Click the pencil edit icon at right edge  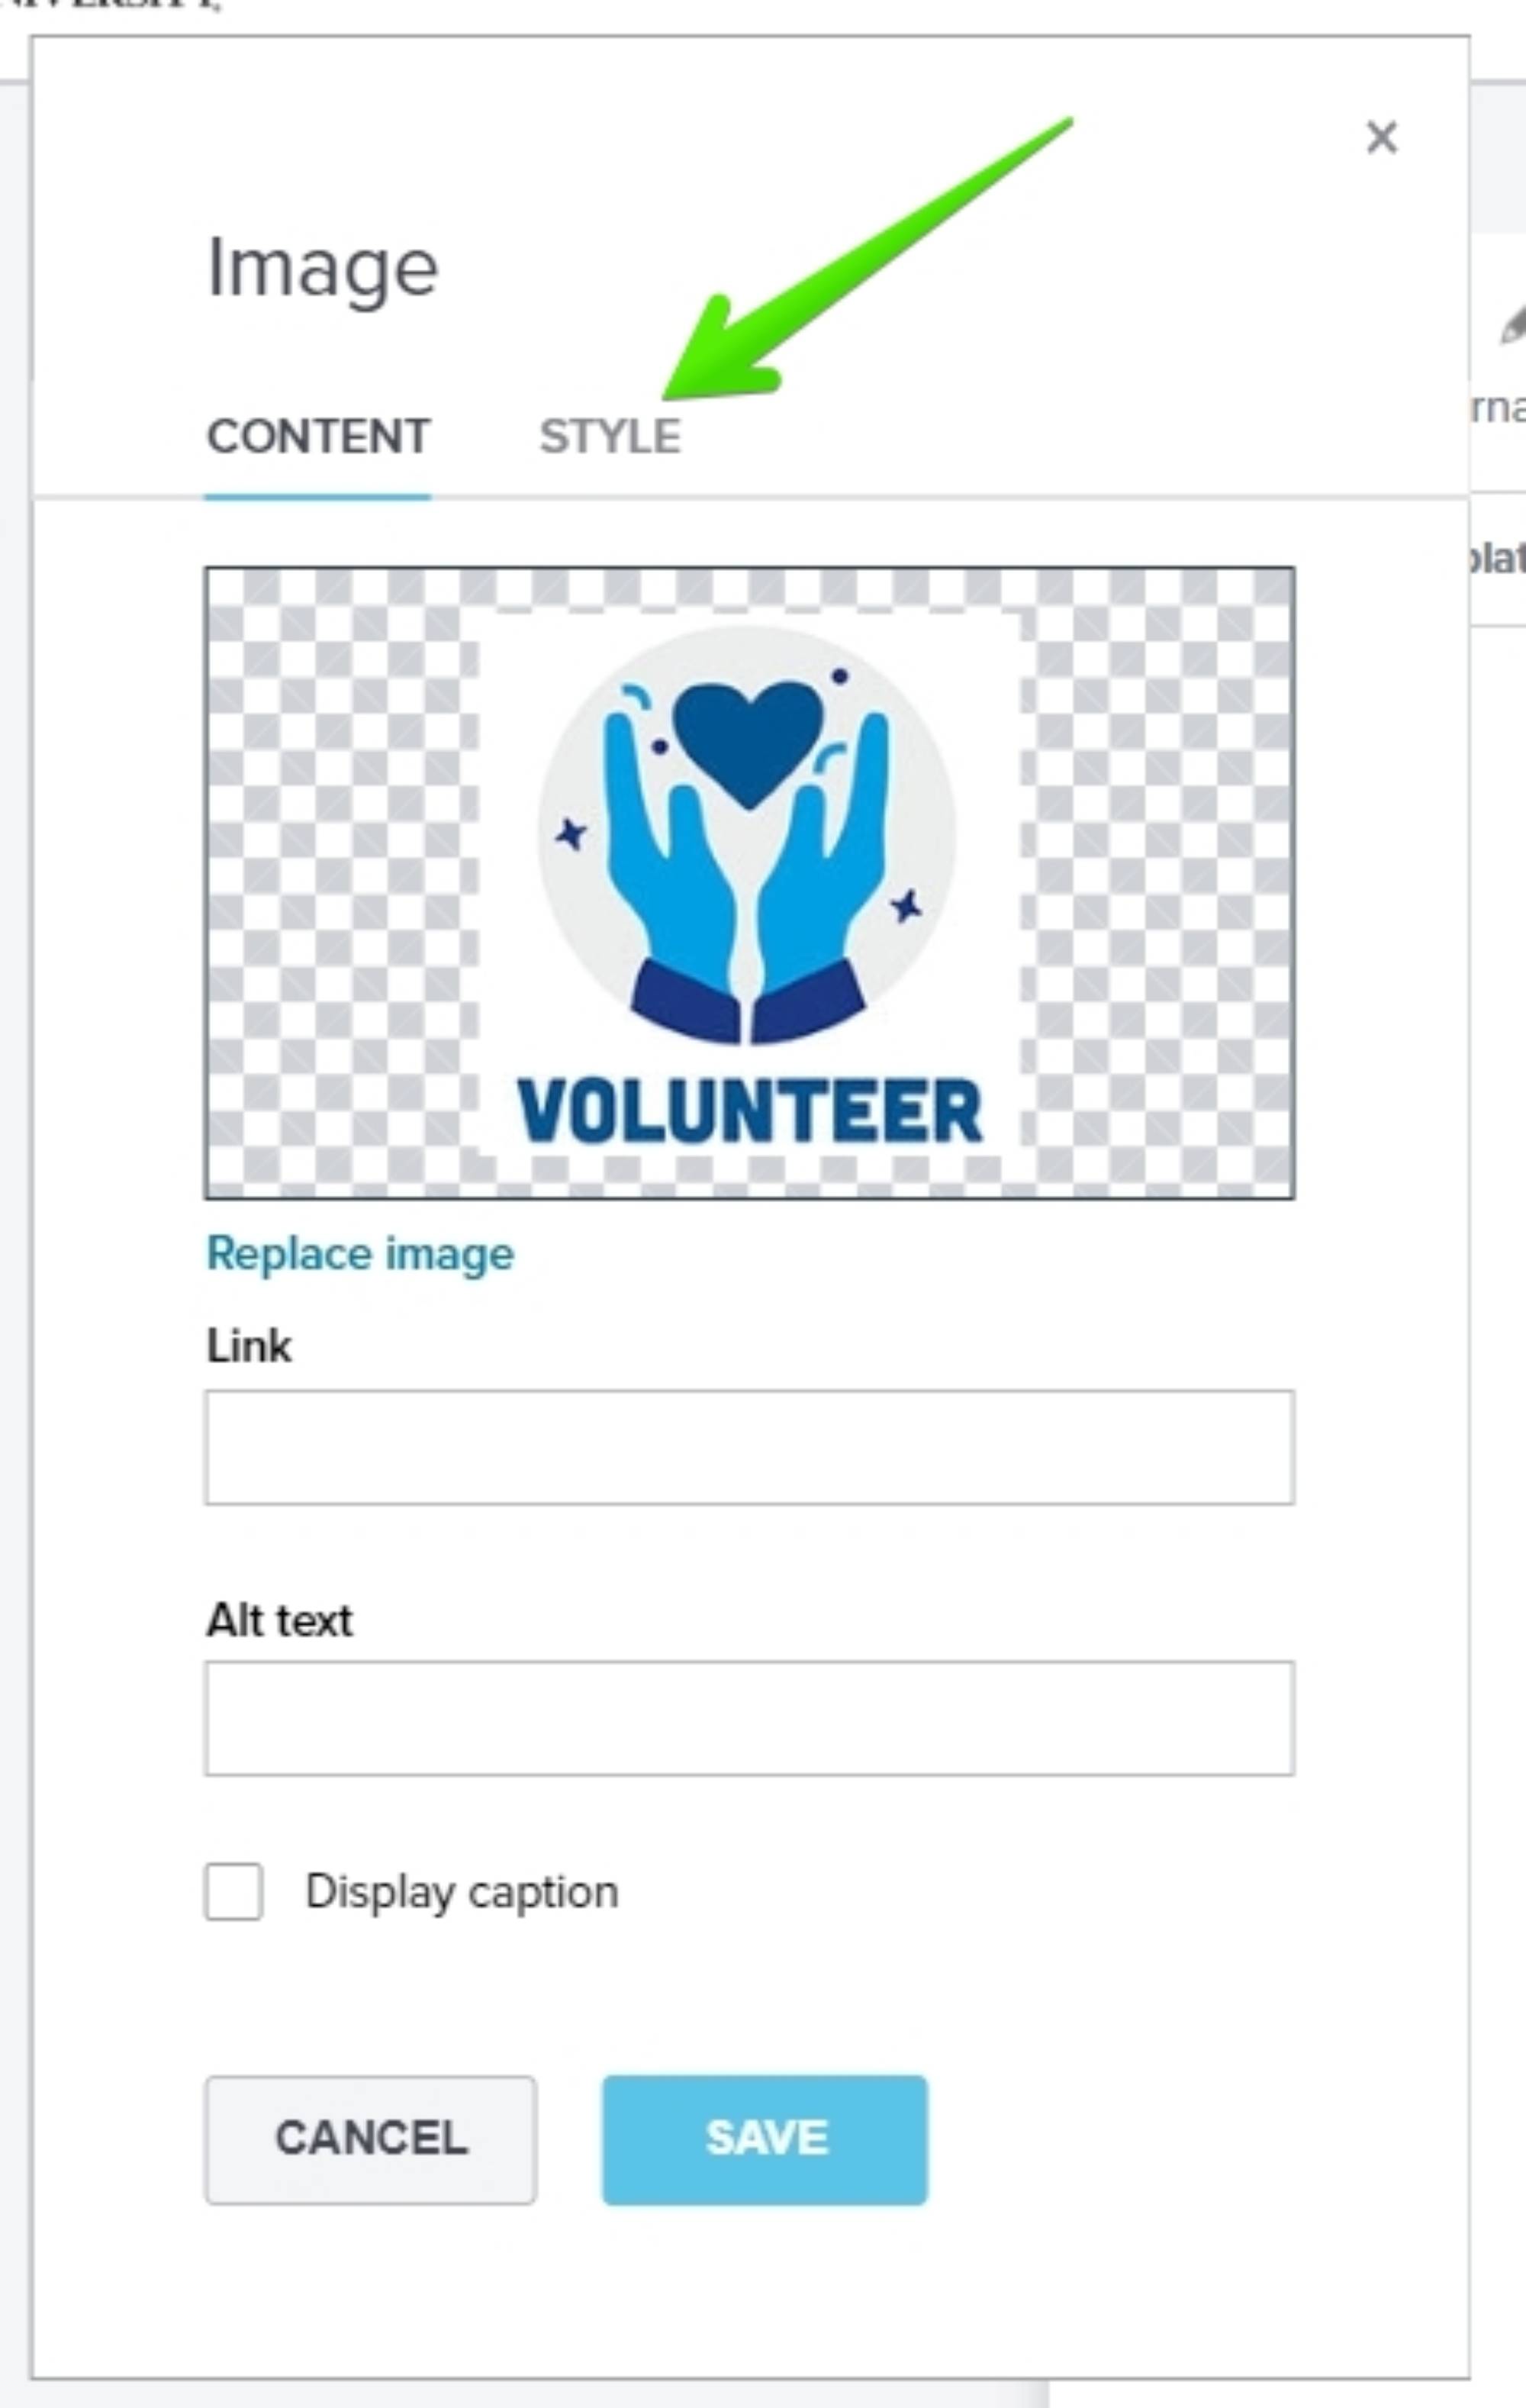click(1512, 326)
